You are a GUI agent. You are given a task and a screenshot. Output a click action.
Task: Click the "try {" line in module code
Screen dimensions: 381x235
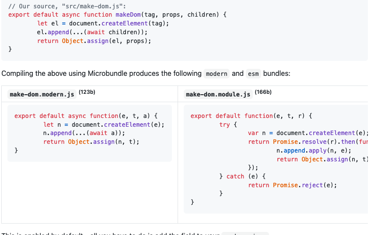pyautogui.click(x=228, y=125)
